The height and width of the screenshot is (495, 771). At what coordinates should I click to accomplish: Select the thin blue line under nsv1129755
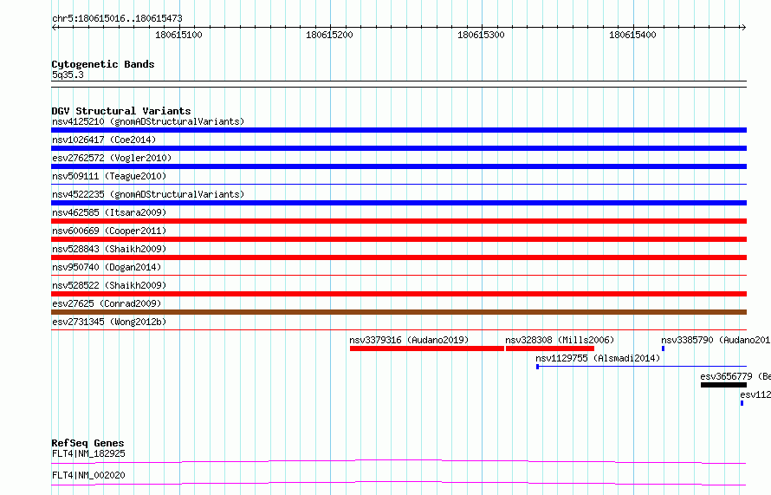click(x=641, y=367)
